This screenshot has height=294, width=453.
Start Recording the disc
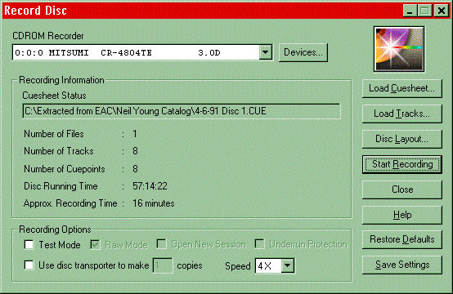(401, 164)
